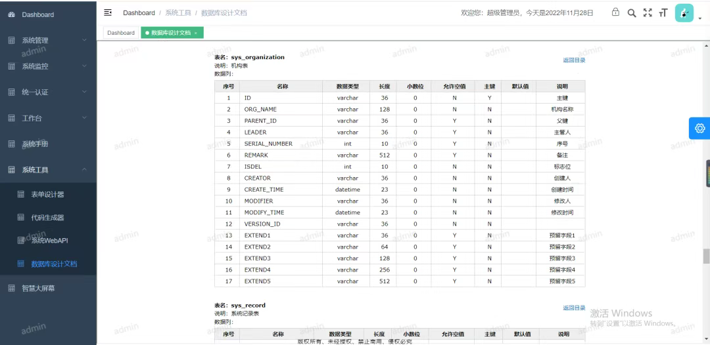Click the 系统管理 grid icon

pos(12,40)
